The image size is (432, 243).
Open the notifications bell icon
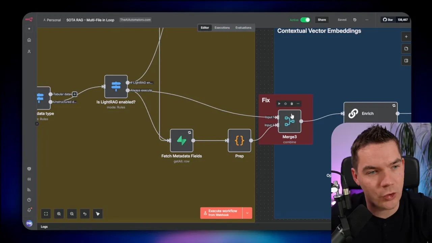pos(29,210)
